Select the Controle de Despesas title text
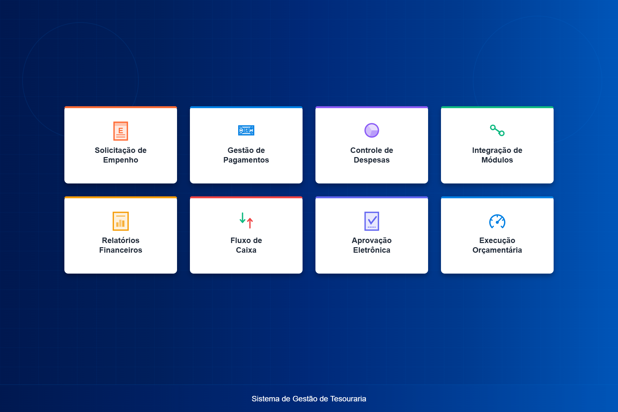Image resolution: width=618 pixels, height=412 pixels. click(372, 155)
